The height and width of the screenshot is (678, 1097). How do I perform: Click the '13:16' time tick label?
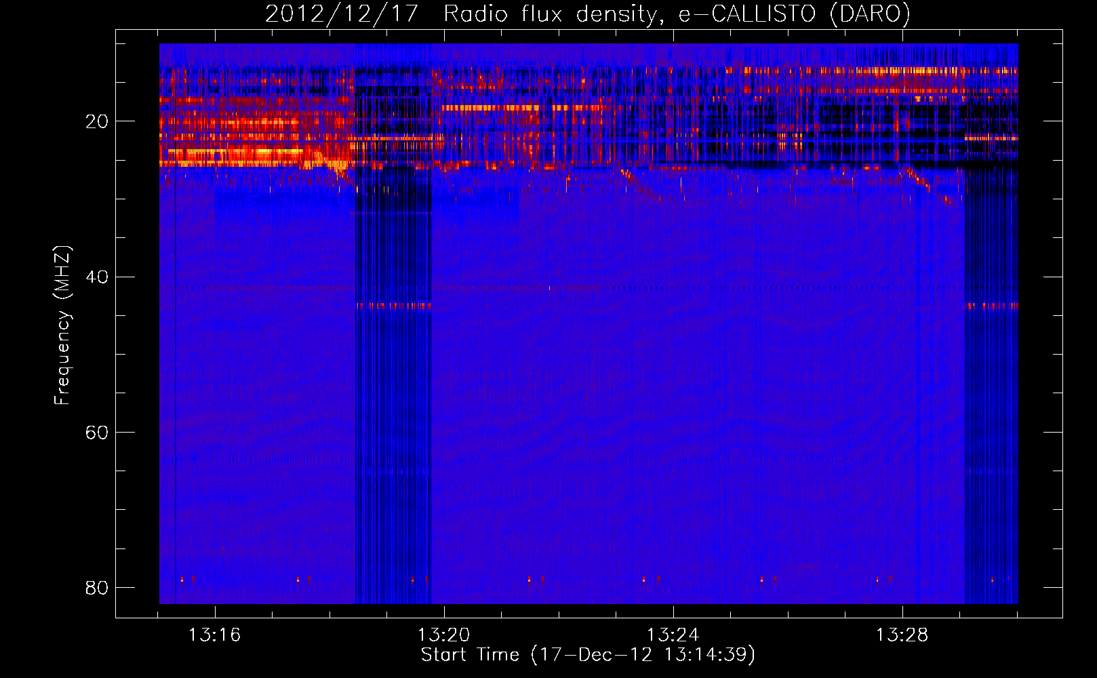coord(214,635)
